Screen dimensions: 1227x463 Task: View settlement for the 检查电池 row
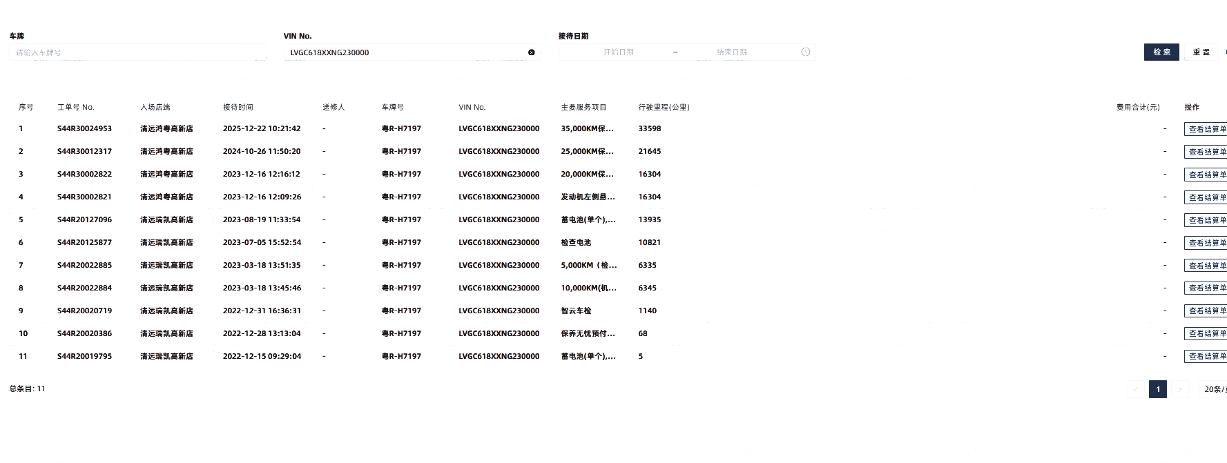(1206, 243)
